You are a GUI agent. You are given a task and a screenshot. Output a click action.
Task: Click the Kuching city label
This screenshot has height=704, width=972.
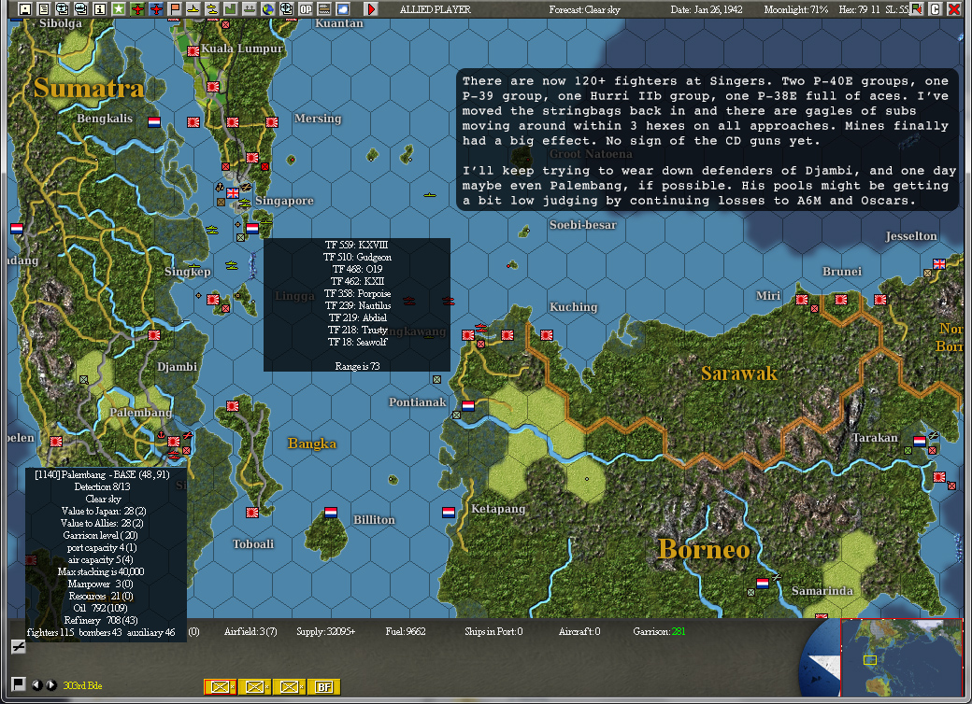574,307
